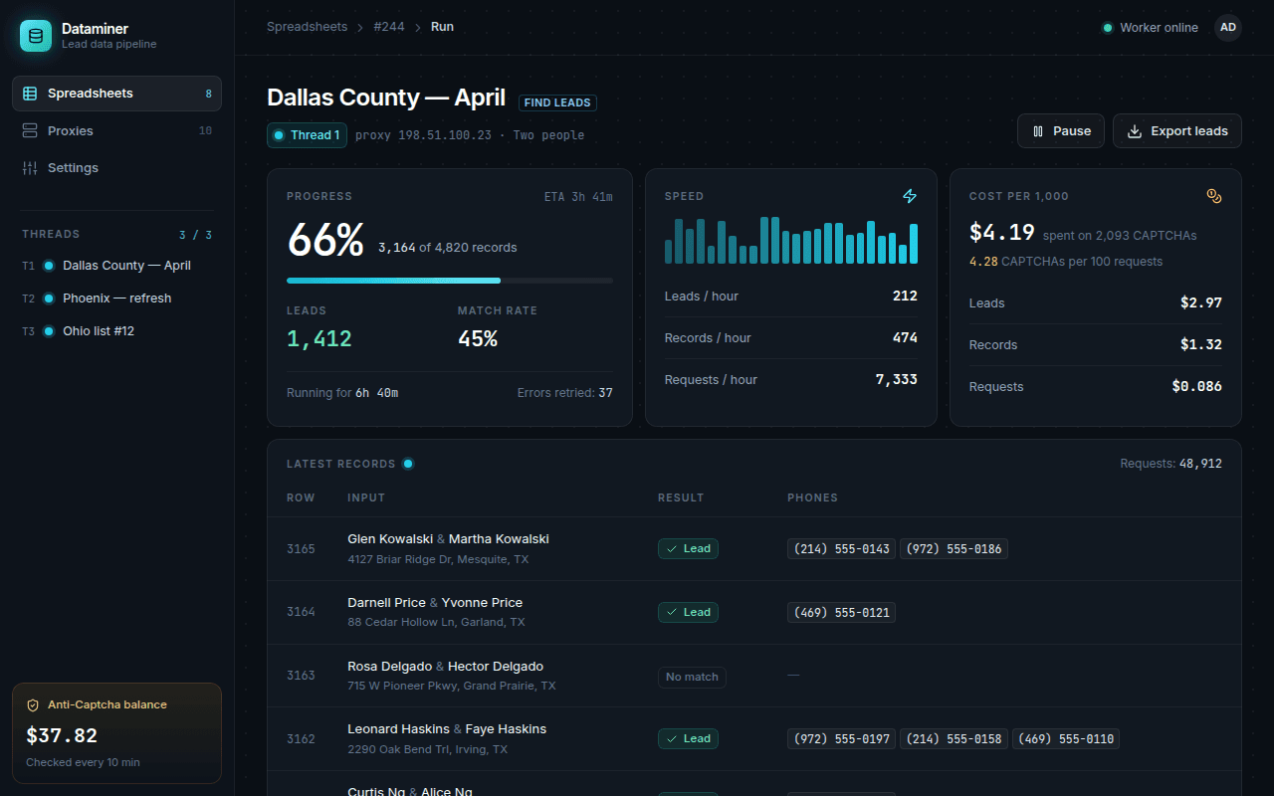The image size is (1274, 796).
Task: Select the Dallas County — April thread
Action: tap(116, 266)
